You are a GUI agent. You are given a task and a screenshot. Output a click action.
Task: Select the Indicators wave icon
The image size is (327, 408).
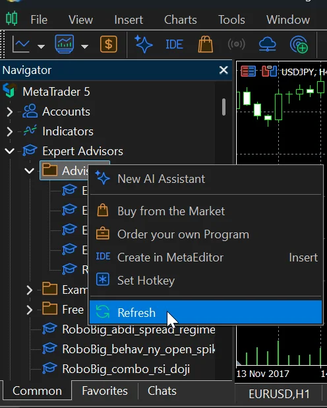pos(30,130)
